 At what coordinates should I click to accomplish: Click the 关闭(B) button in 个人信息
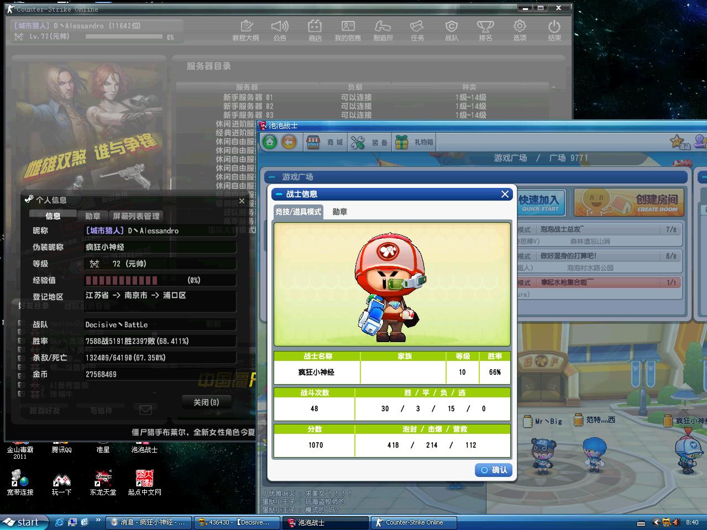coord(206,402)
